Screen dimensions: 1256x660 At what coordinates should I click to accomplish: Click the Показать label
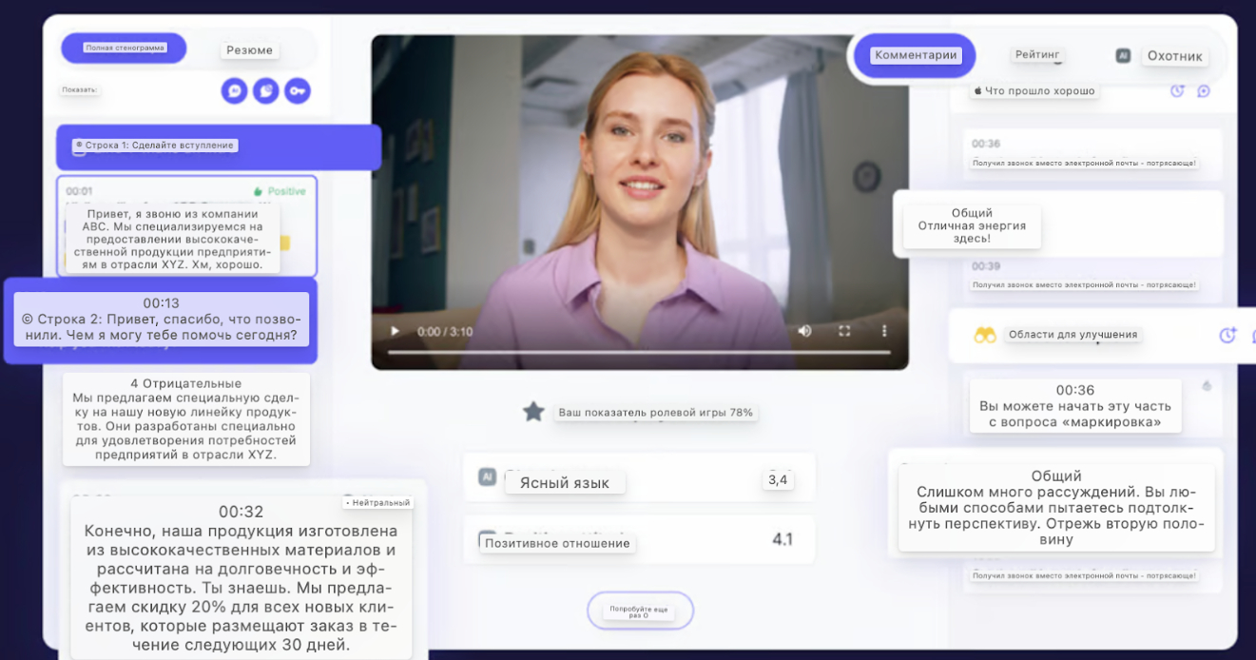(x=80, y=90)
